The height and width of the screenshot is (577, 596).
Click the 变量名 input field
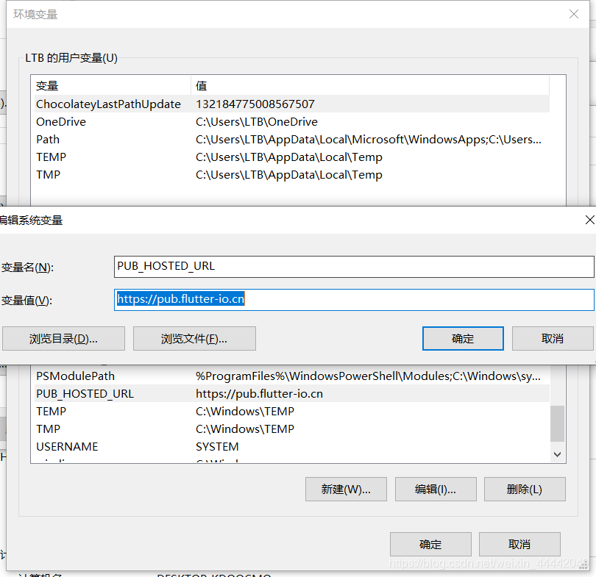[354, 267]
